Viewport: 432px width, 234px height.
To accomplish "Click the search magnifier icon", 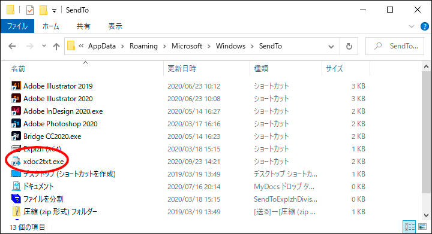I will (378, 46).
